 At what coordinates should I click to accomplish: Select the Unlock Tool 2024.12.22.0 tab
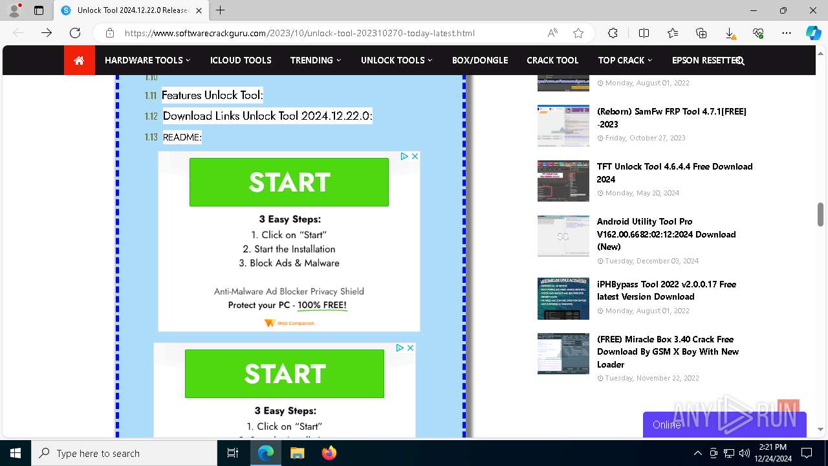pyautogui.click(x=129, y=10)
